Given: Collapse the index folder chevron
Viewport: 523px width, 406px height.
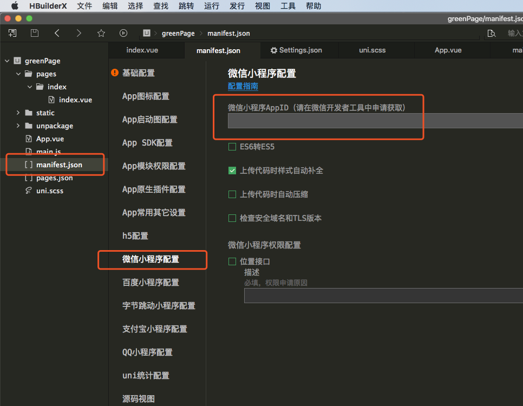Looking at the screenshot, I should coord(30,87).
